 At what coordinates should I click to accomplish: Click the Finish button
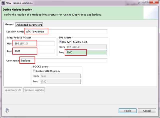[x=128, y=111]
